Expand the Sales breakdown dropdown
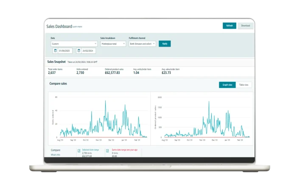 [113, 44]
